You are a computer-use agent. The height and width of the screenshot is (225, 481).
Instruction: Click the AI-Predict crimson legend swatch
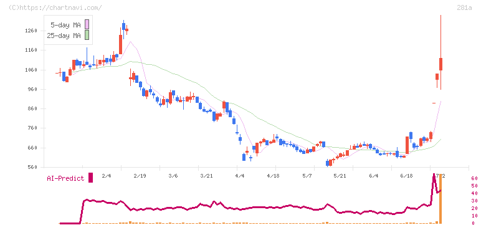click(90, 178)
